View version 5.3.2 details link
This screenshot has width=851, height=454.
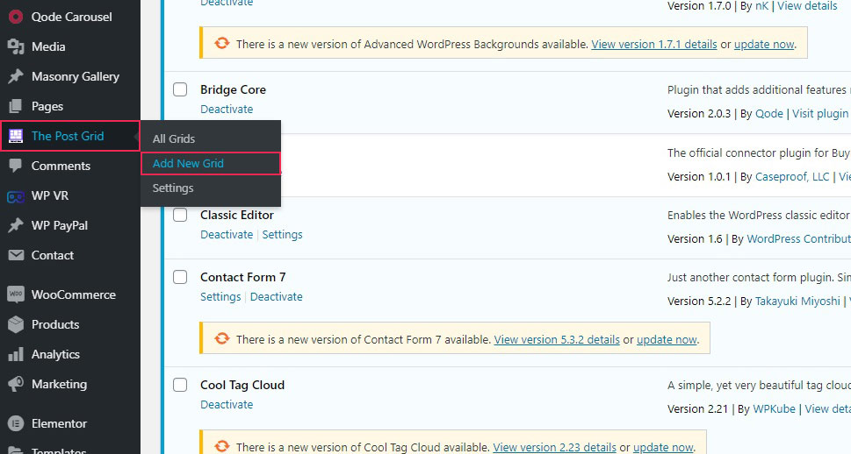(x=557, y=340)
